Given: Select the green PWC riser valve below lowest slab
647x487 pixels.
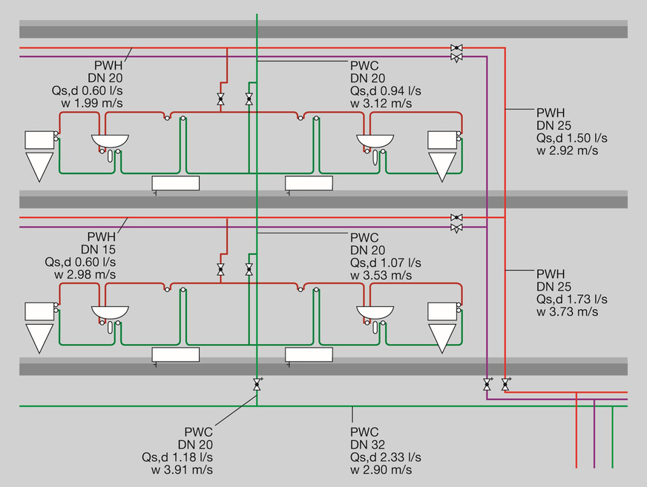Looking at the screenshot, I should pyautogui.click(x=257, y=384).
